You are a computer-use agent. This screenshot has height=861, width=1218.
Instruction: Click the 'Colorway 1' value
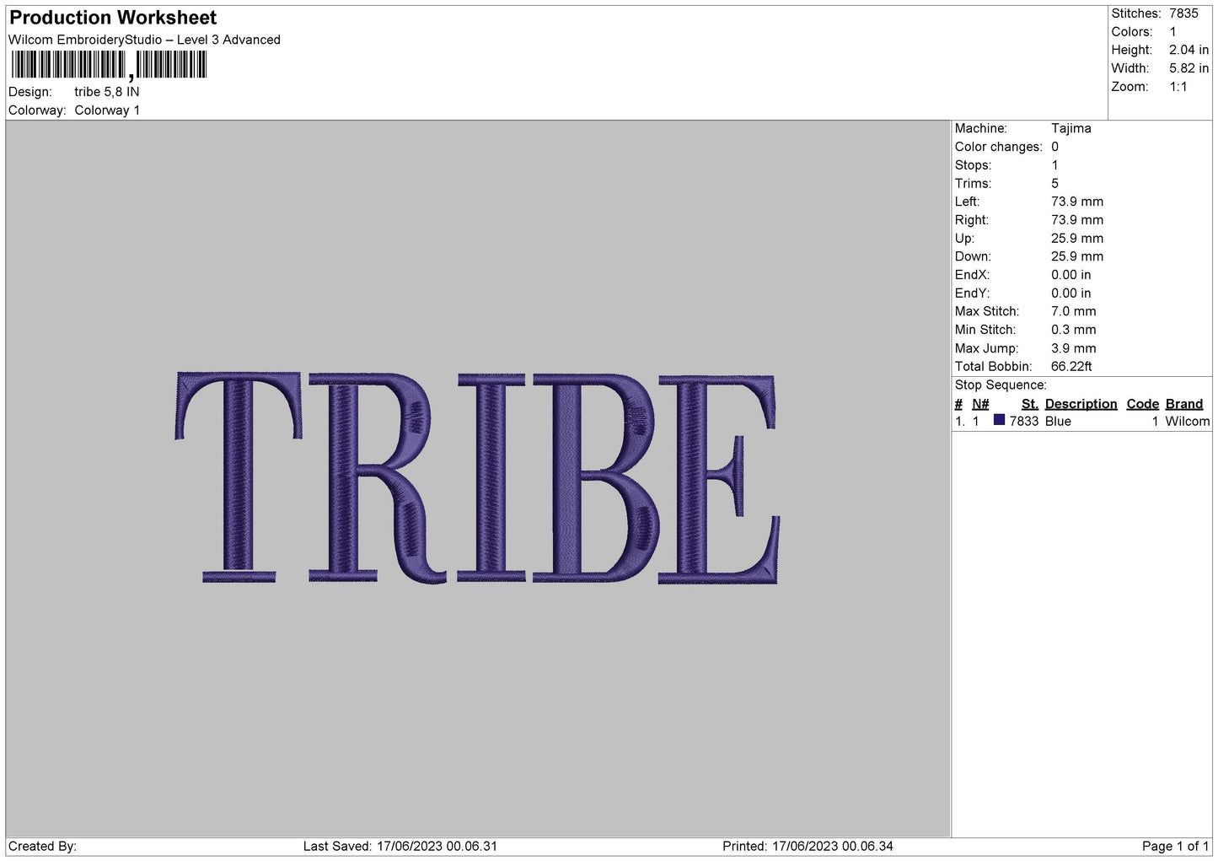107,110
